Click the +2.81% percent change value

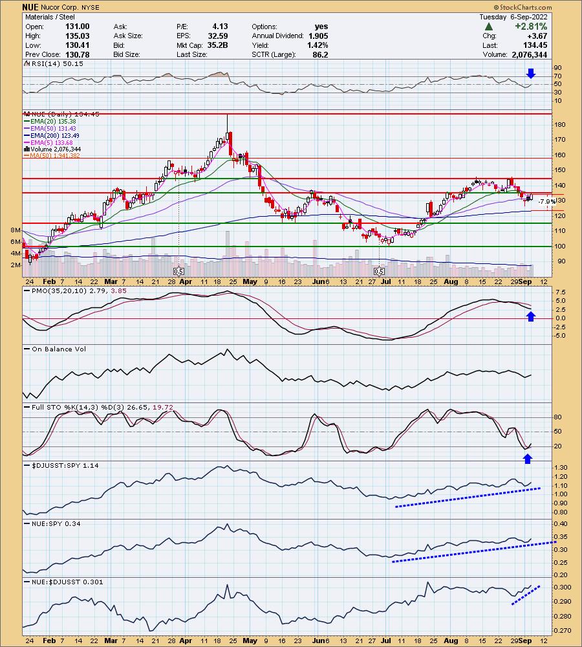[x=531, y=27]
